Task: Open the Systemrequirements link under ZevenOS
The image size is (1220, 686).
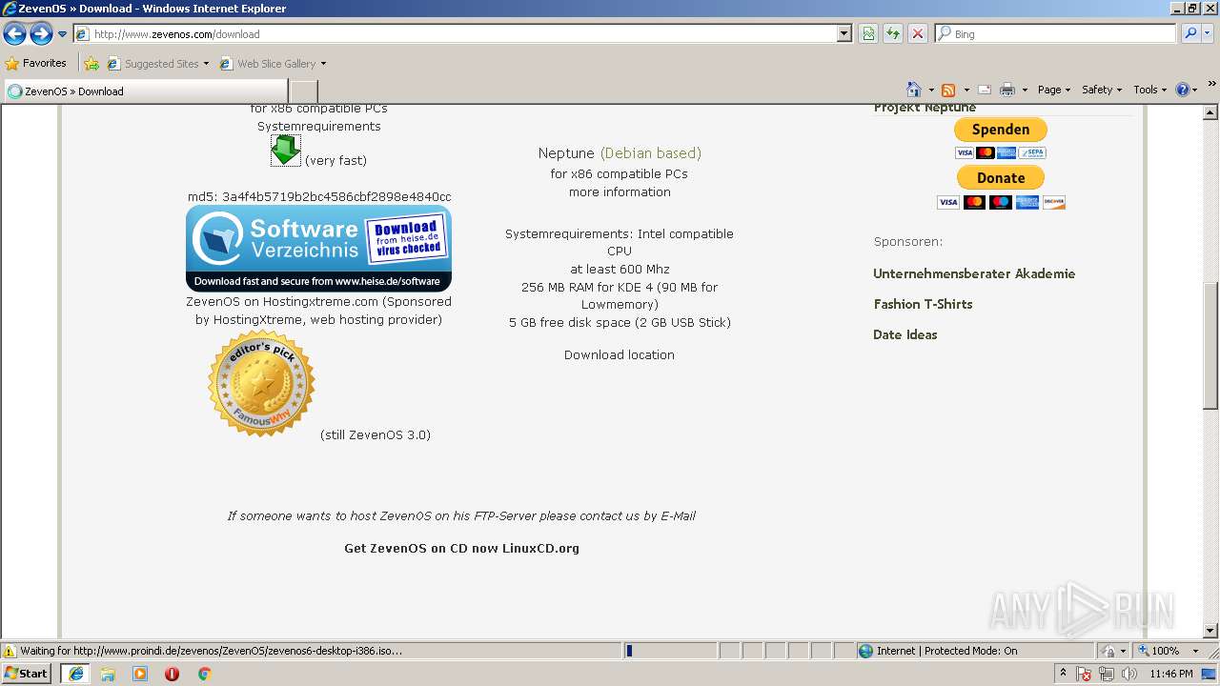Action: 318,126
